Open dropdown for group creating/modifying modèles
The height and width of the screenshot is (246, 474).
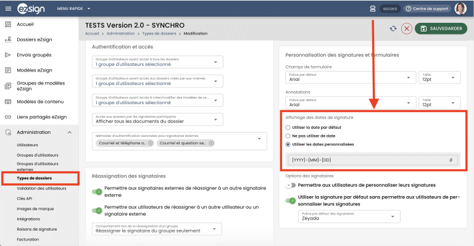click(x=157, y=100)
